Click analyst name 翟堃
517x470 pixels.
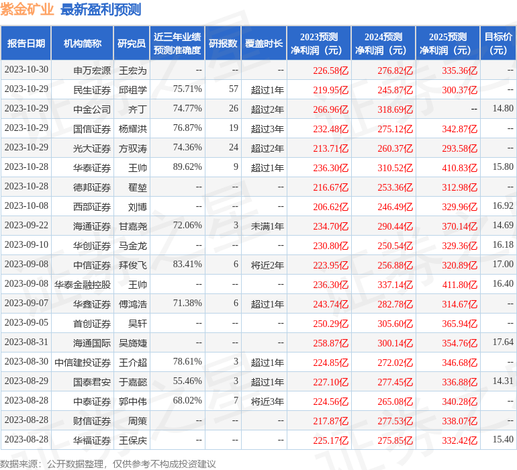point(138,187)
